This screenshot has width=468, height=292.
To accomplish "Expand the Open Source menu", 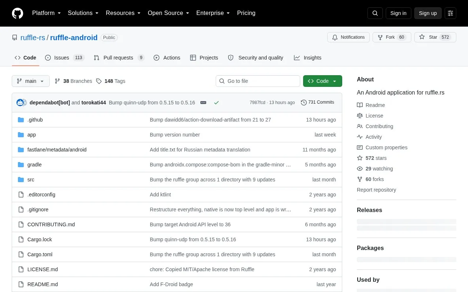I will (169, 13).
